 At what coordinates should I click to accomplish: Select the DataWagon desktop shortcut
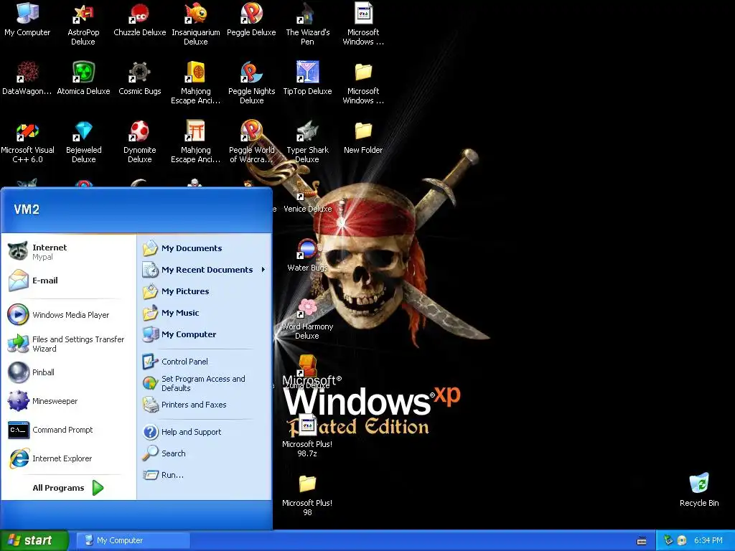pyautogui.click(x=27, y=72)
